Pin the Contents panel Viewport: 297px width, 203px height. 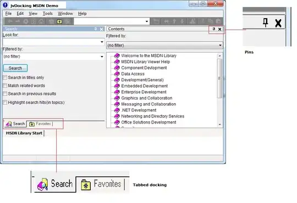[x=214, y=29]
